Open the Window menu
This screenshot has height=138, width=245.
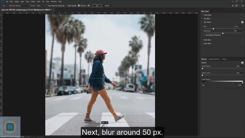coord(54,2)
